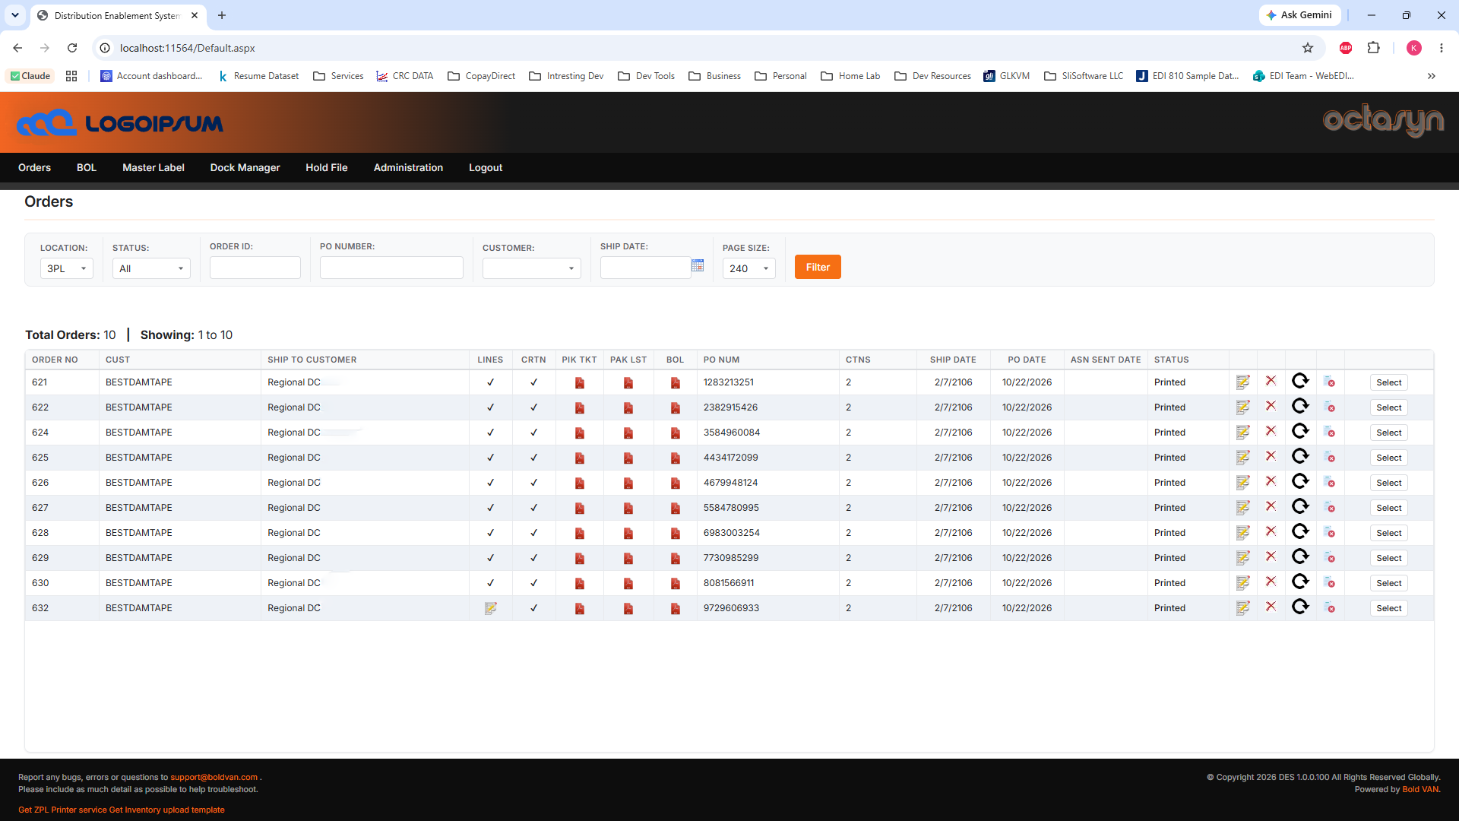Expand the Location dropdown showing 3PL
The width and height of the screenshot is (1459, 821).
(x=67, y=268)
